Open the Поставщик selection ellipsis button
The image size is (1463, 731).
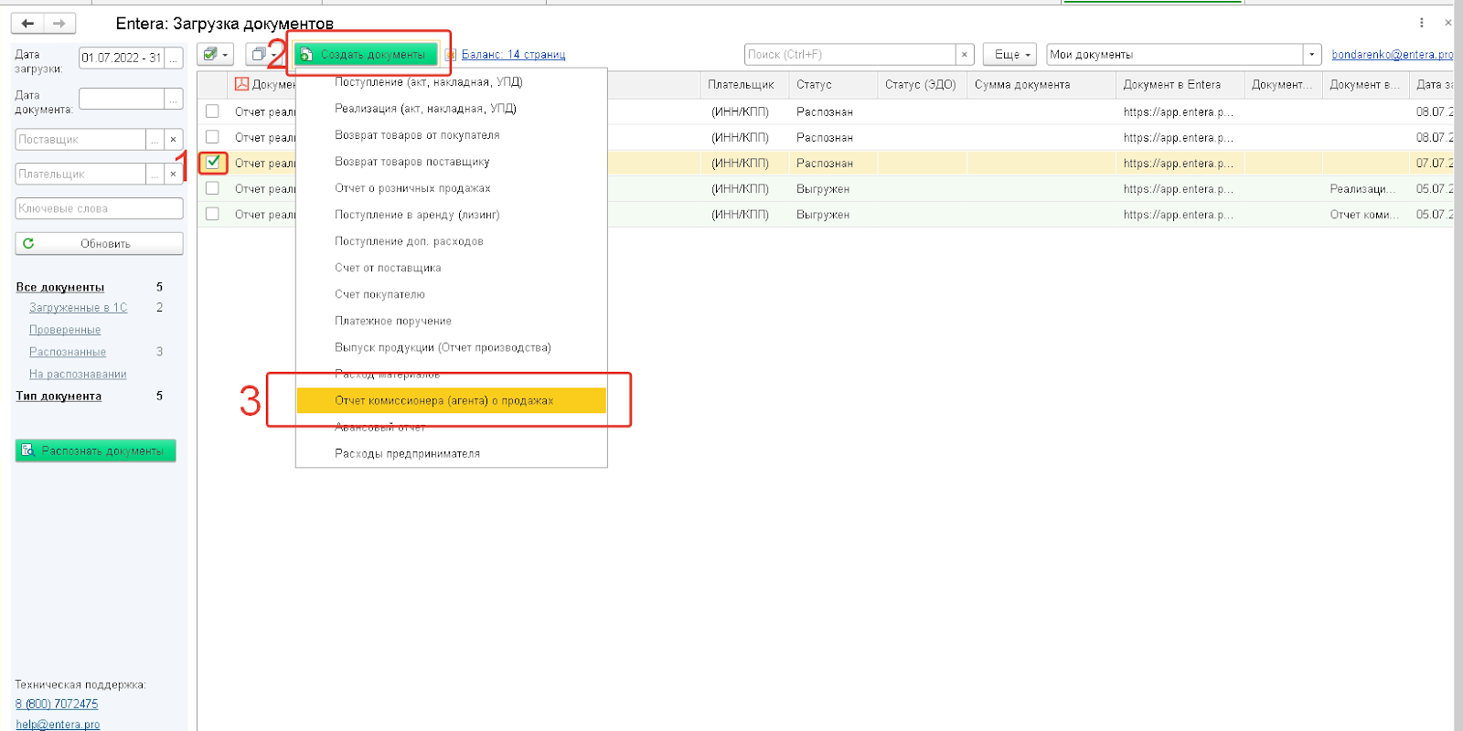point(155,140)
